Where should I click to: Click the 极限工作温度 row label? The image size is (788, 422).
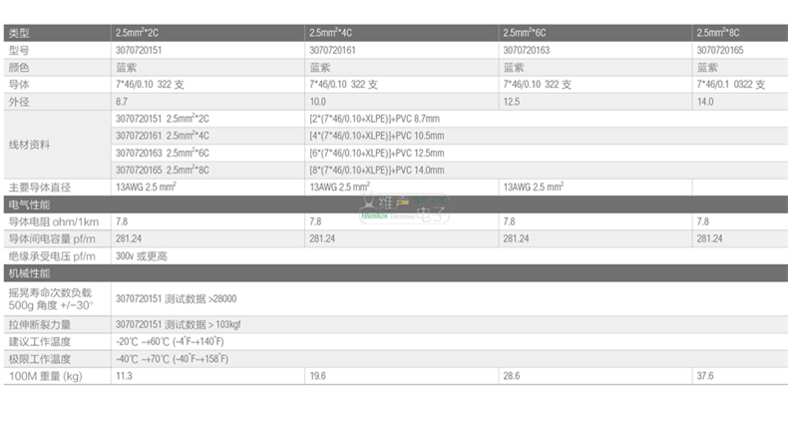pyautogui.click(x=40, y=359)
